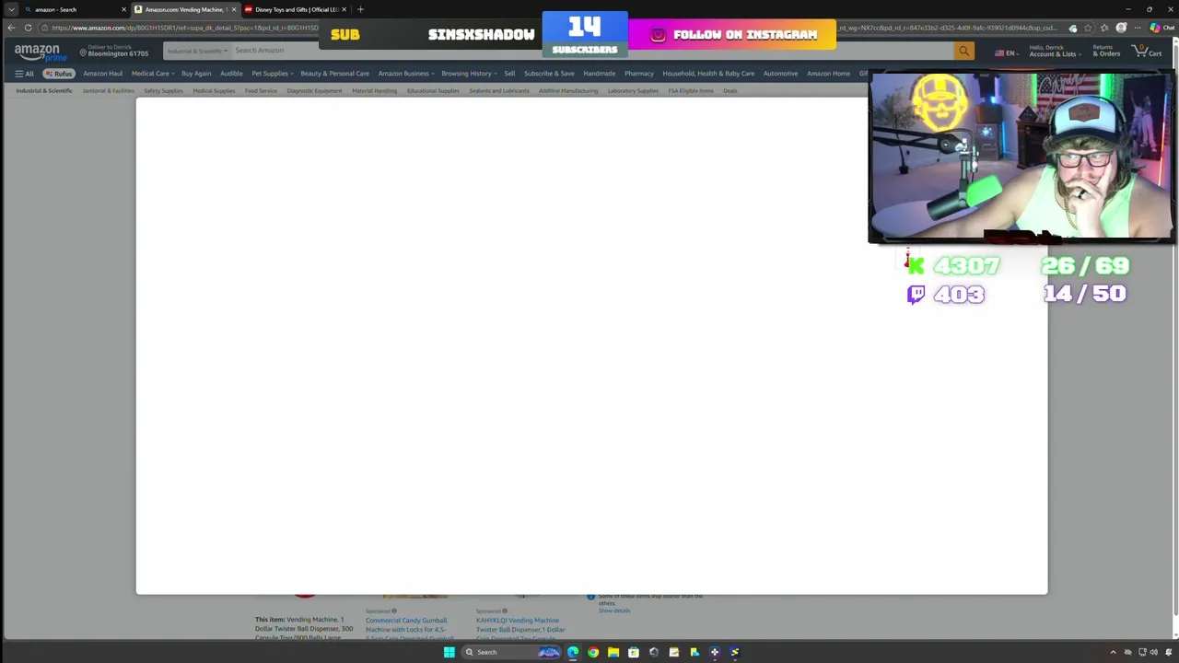Click the tab list dropdown chevron
This screenshot has height=663, width=1179.
click(11, 9)
